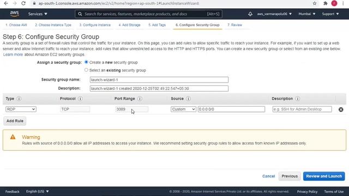Screen dimensions: 349x196
Task: Click the Feedback link in footer
Action: (x=12, y=192)
